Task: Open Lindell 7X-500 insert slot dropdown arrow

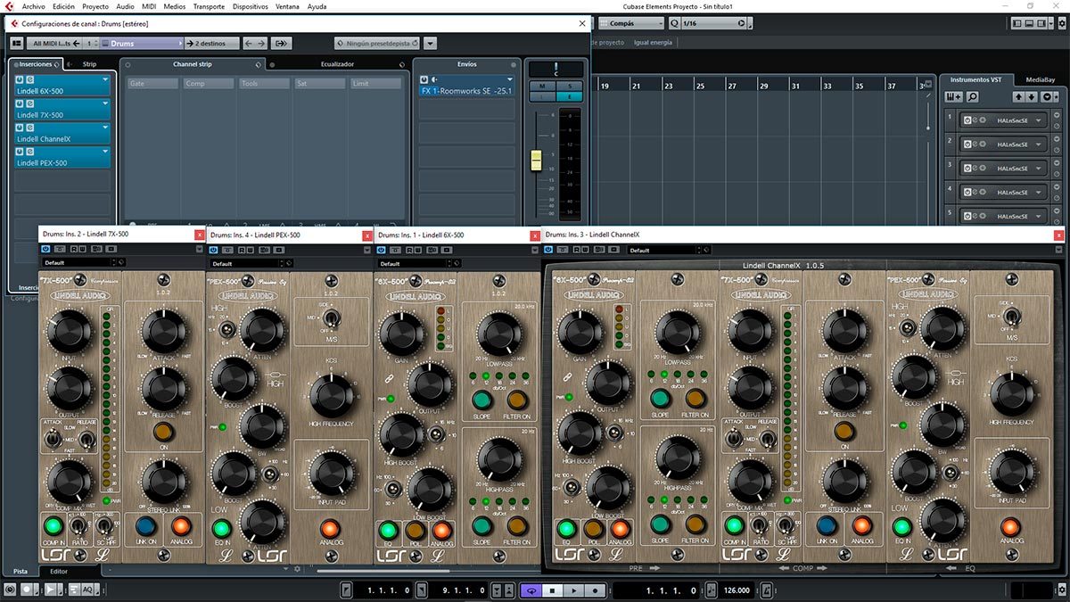Action: [105, 104]
